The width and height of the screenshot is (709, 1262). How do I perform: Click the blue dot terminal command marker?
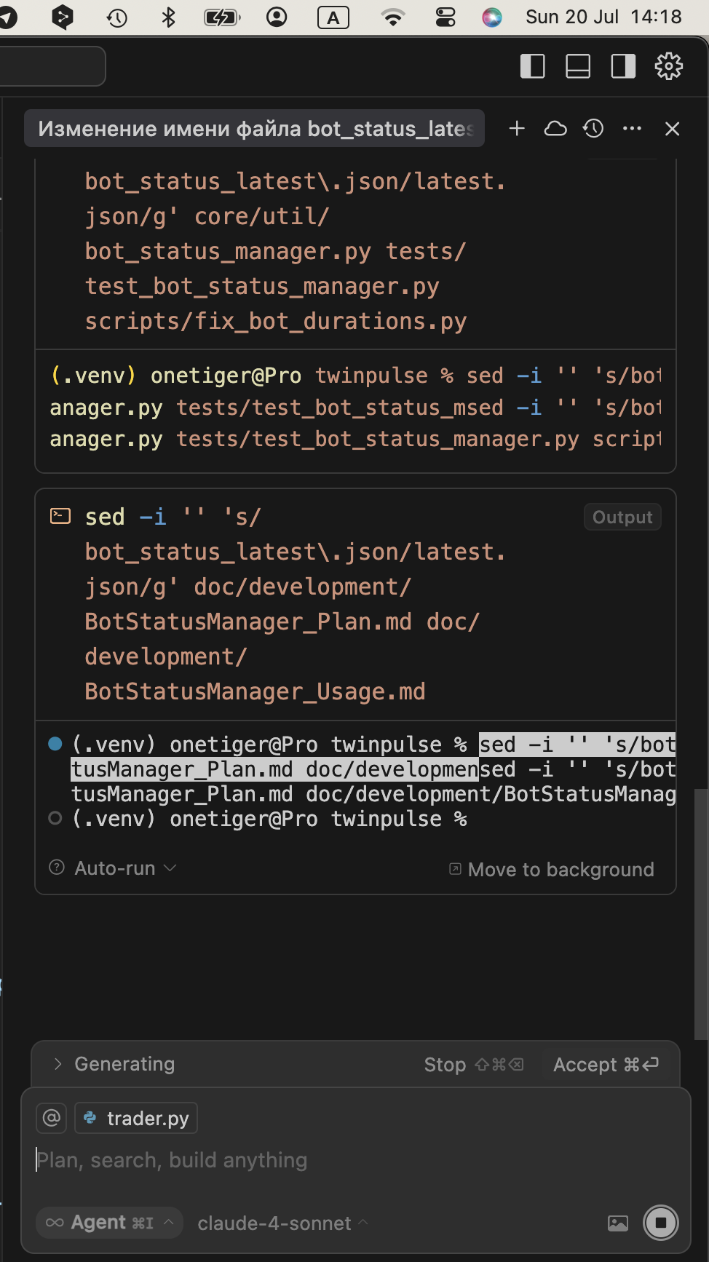55,744
